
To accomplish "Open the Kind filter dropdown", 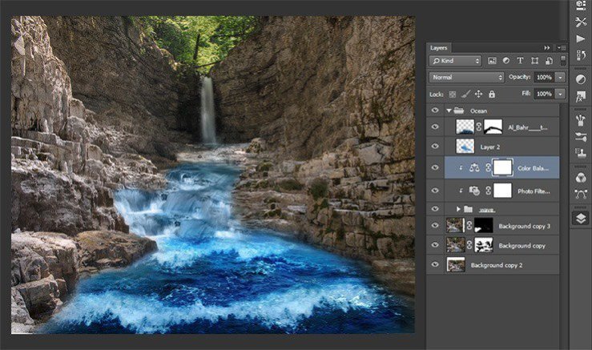I will (456, 61).
